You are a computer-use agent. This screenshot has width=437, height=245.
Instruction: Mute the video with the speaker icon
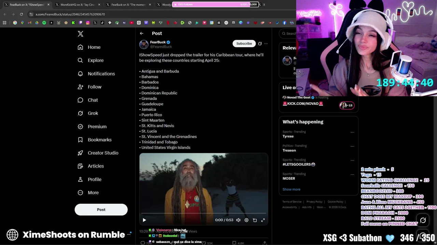(238, 220)
